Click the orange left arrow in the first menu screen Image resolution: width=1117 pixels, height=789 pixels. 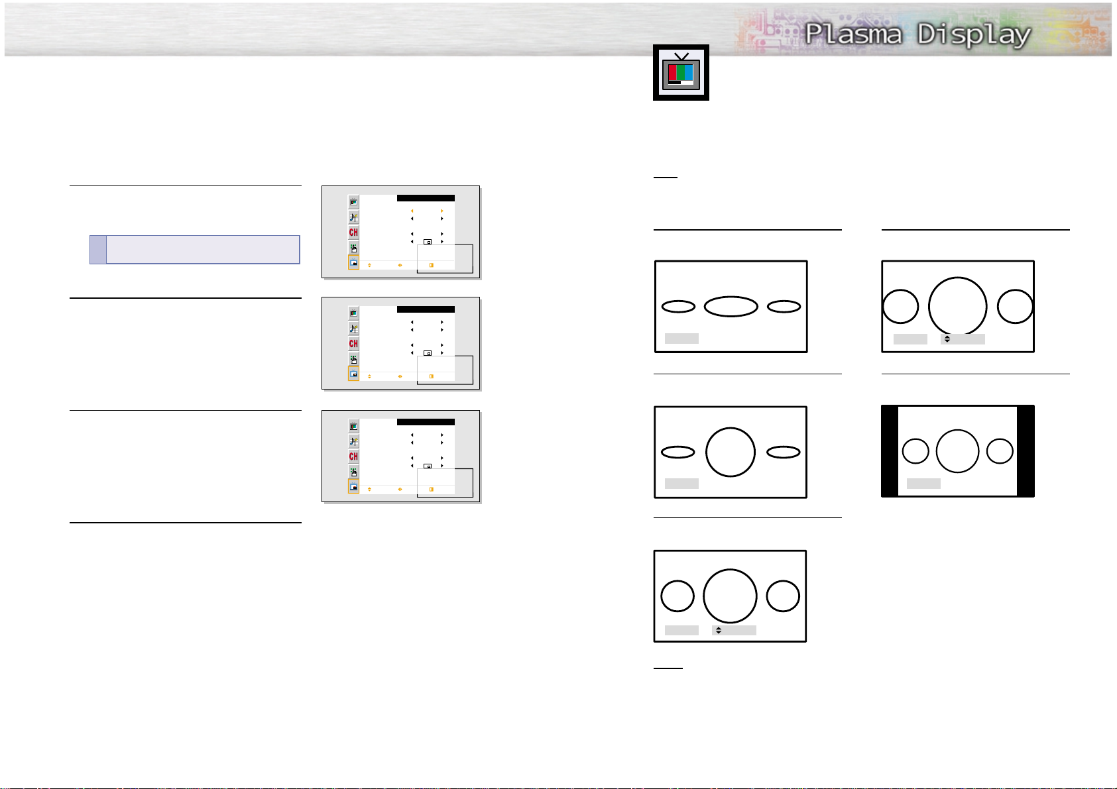click(412, 211)
